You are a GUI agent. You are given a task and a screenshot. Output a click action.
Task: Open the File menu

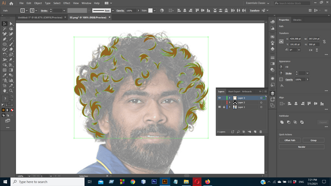[x=21, y=3]
